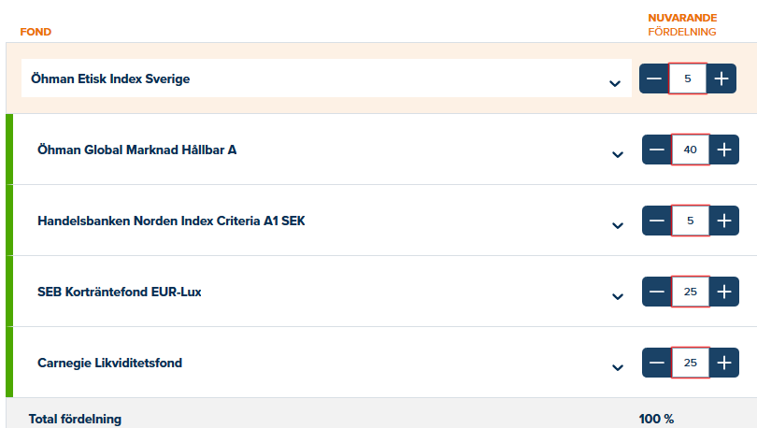Expand Öhman Global Marknad Hållbar A row

pos(617,154)
